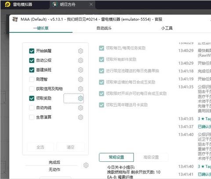Click the EA-8 tip line

[120, 177]
